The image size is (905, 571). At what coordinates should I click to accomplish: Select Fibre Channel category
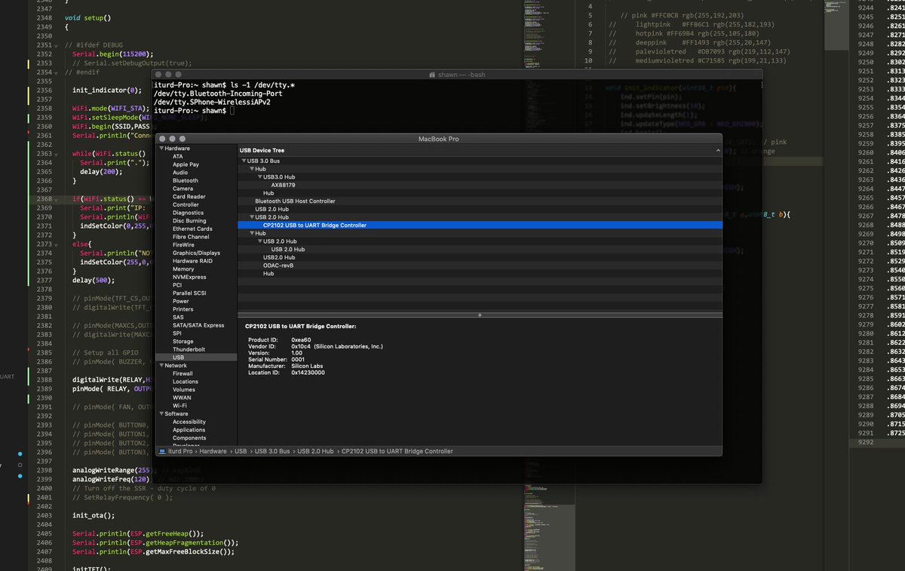pyautogui.click(x=191, y=237)
